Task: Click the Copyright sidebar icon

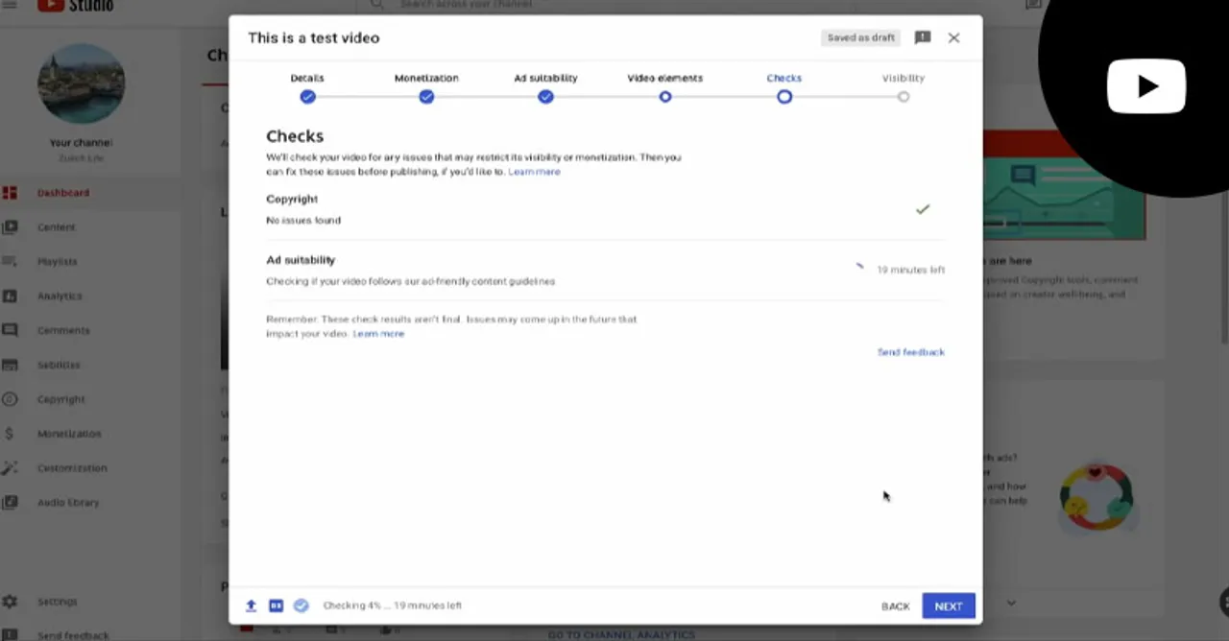Action: click(x=10, y=399)
